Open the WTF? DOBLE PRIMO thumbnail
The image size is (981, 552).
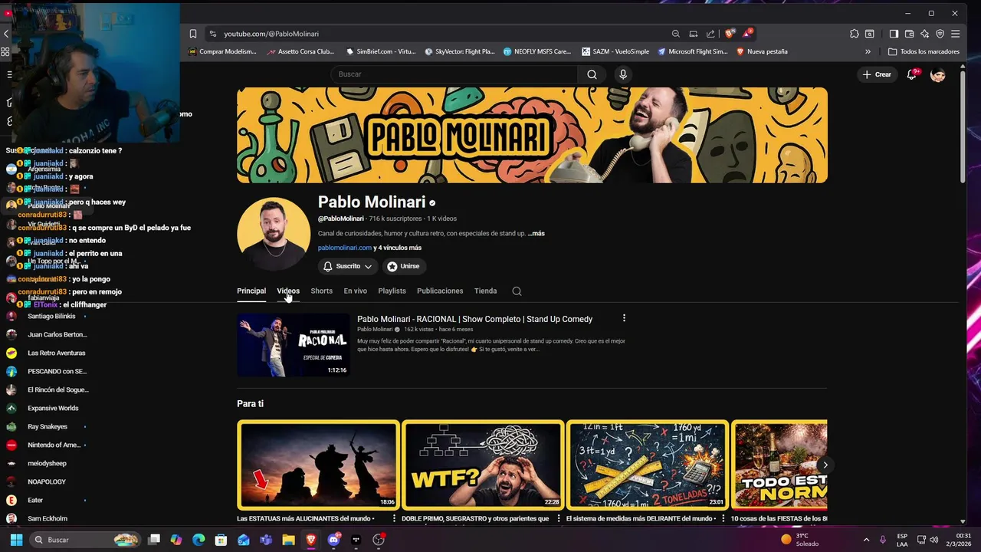[483, 465]
